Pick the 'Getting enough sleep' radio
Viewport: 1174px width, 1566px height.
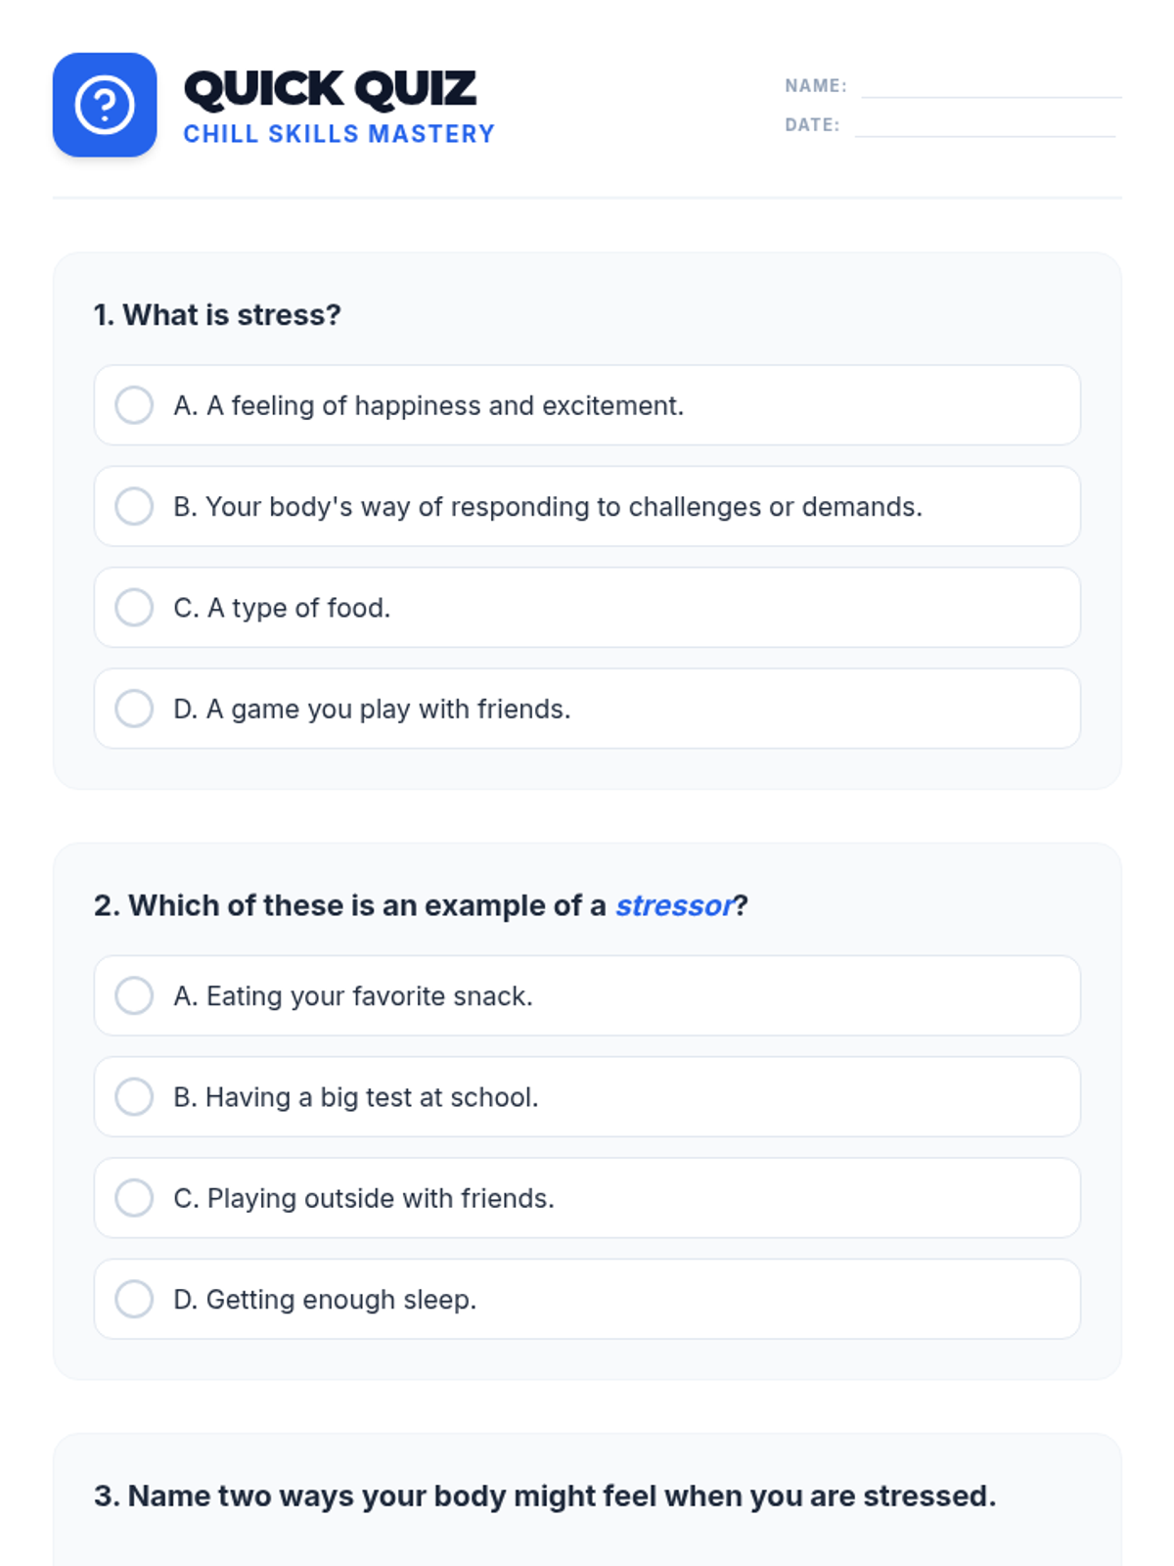coord(134,1299)
